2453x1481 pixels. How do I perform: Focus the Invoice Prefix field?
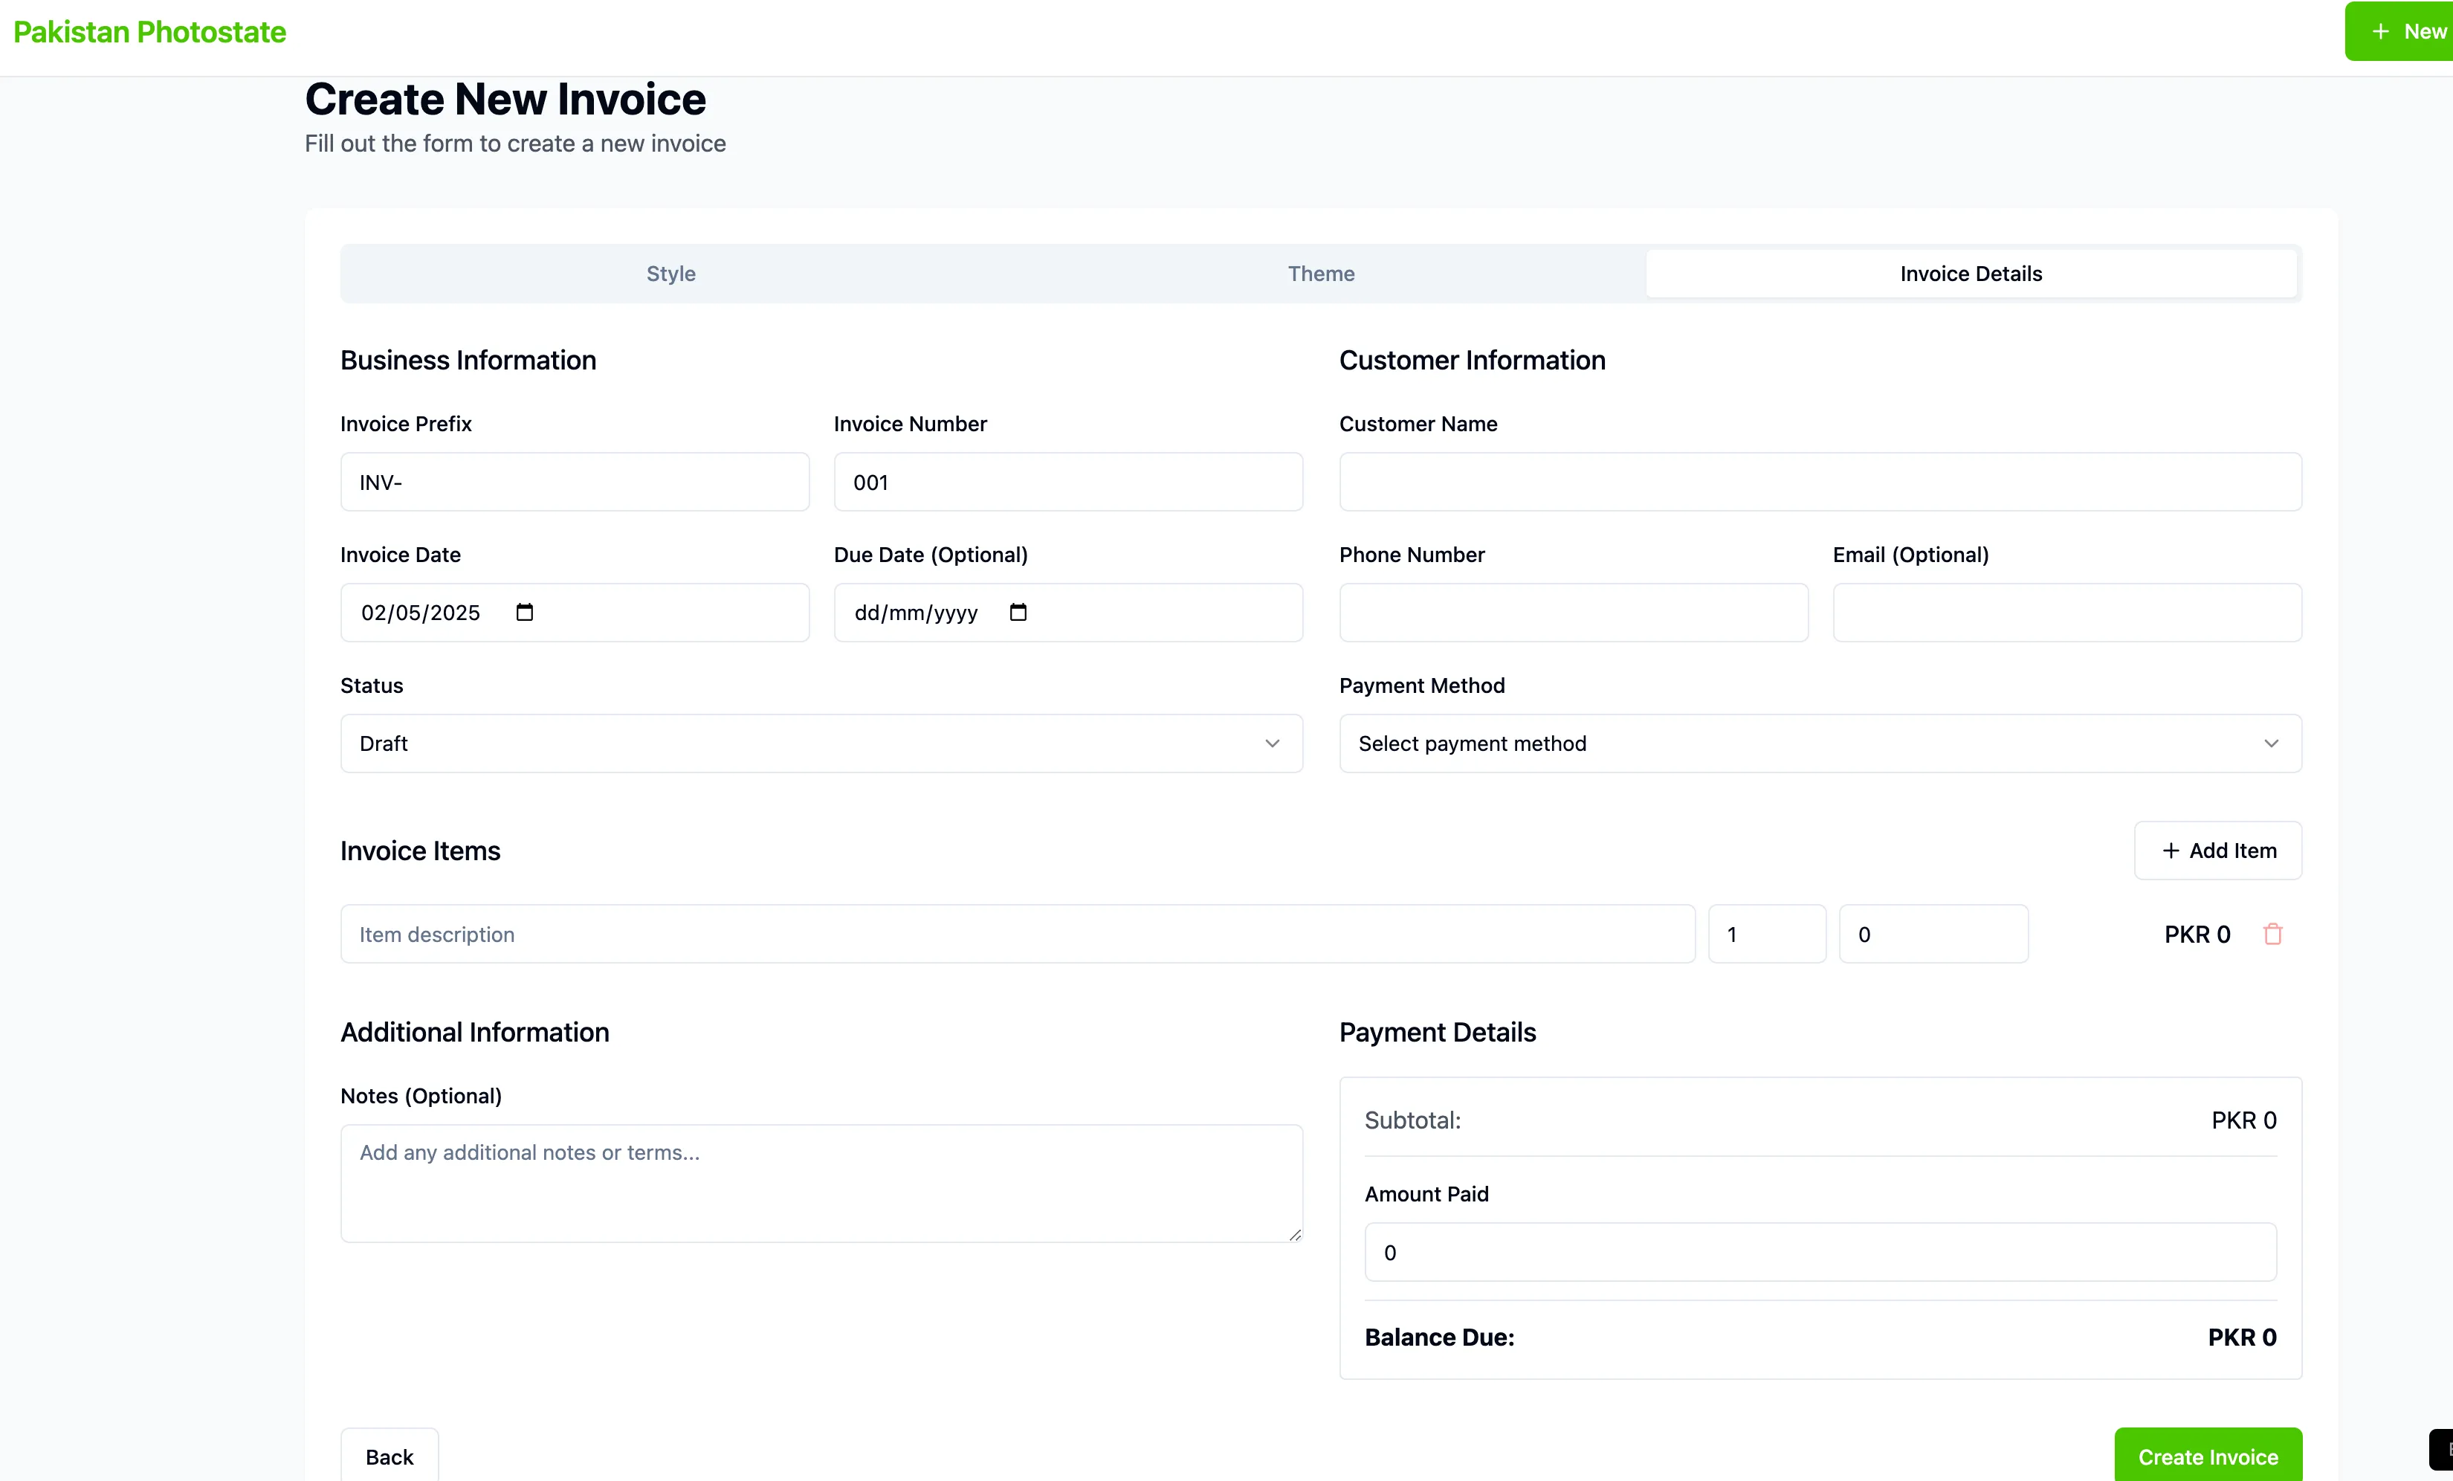575,482
